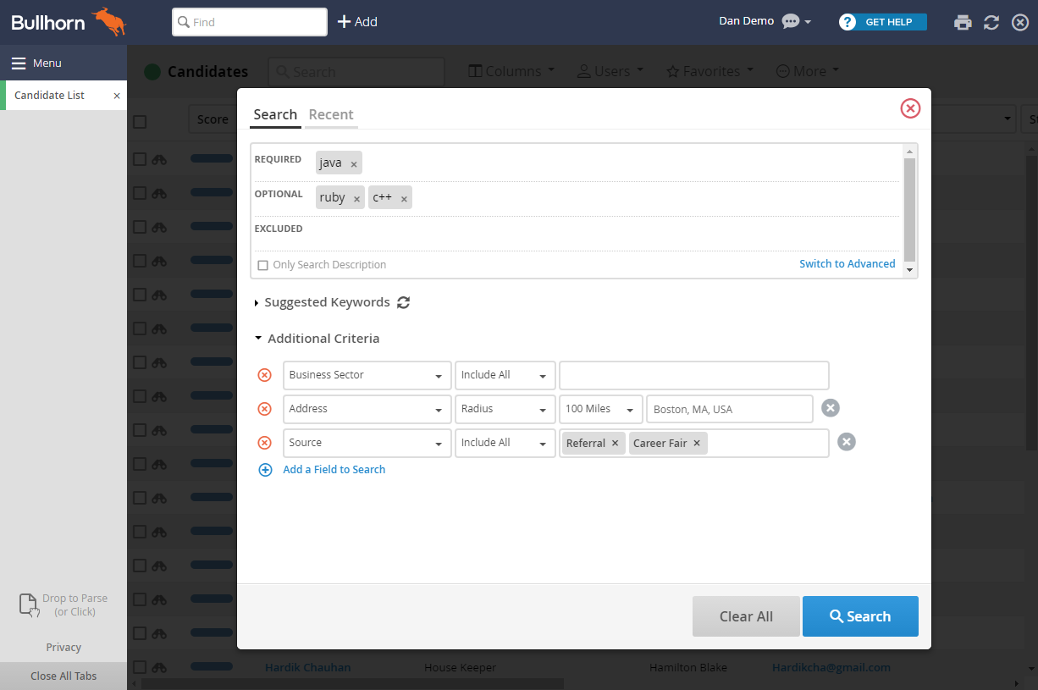Click the refresh icon next to the printer
1038x690 pixels.
pyautogui.click(x=991, y=22)
